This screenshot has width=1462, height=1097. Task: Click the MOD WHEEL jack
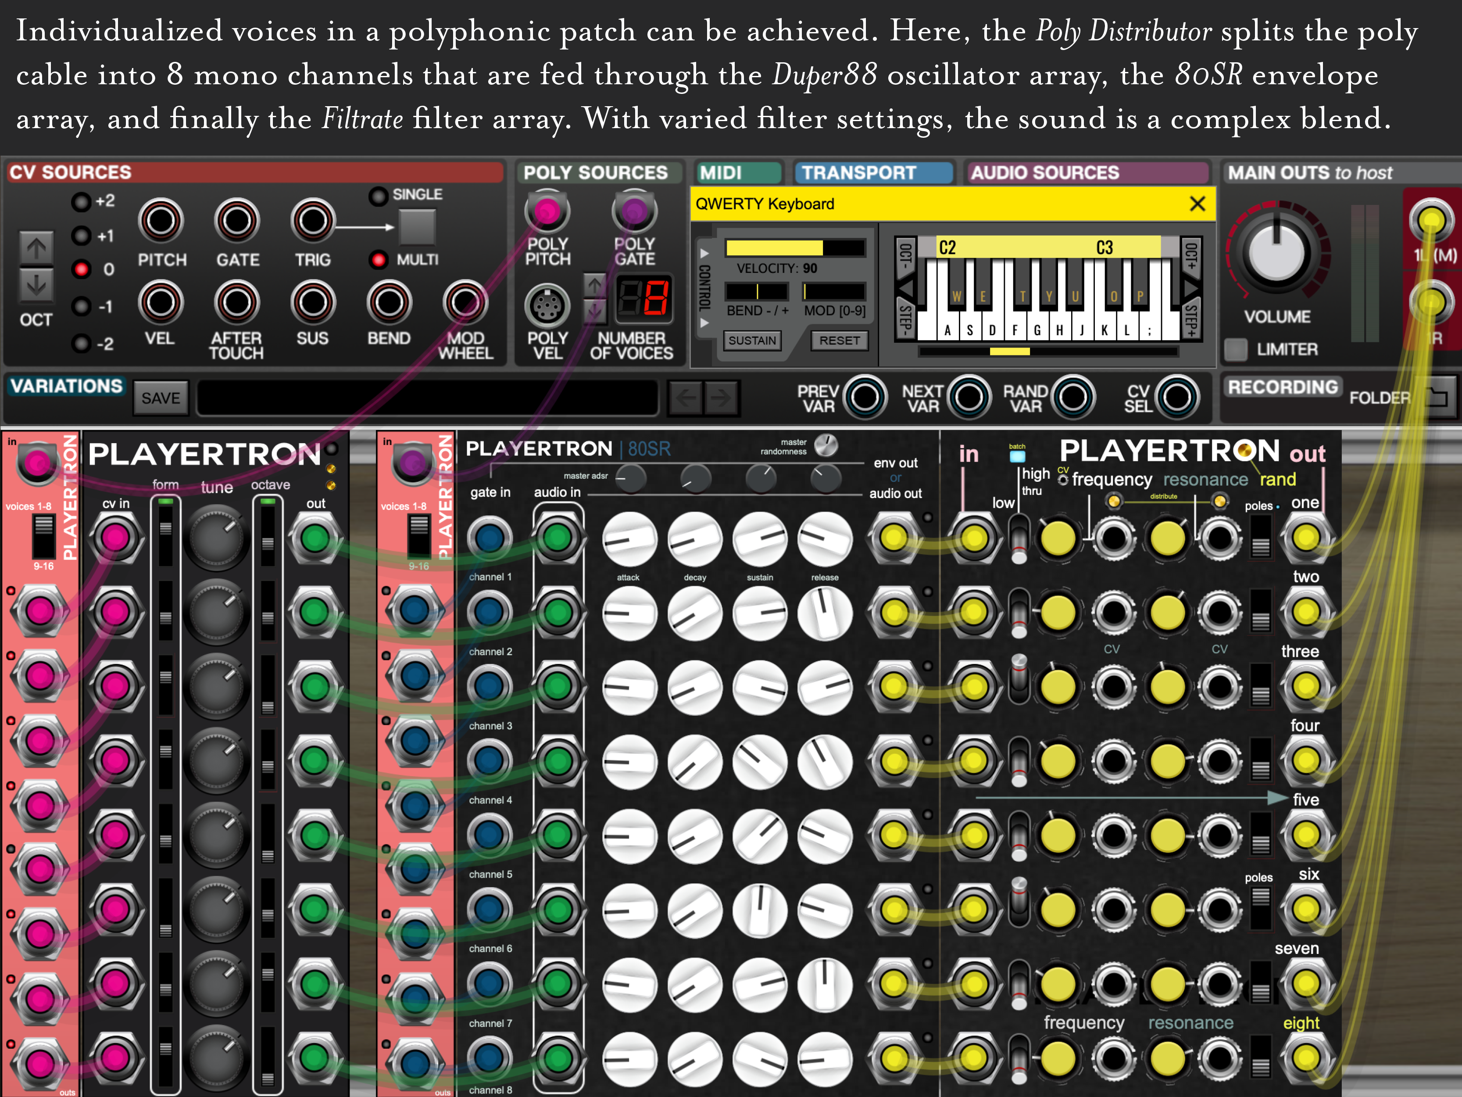[x=465, y=303]
